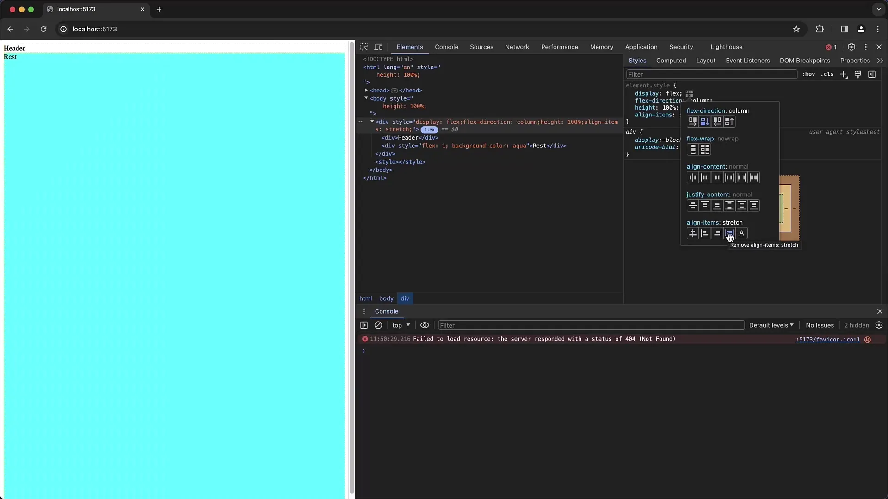Set align-content to flex-end
Image resolution: width=888 pixels, height=499 pixels.
point(717,177)
